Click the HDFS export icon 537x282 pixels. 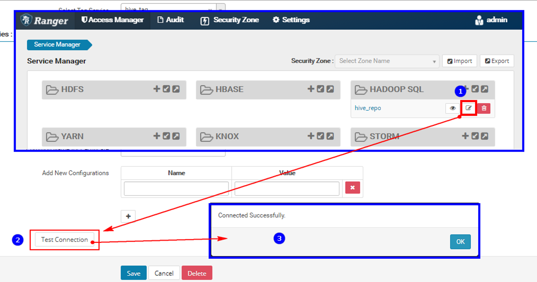(176, 89)
